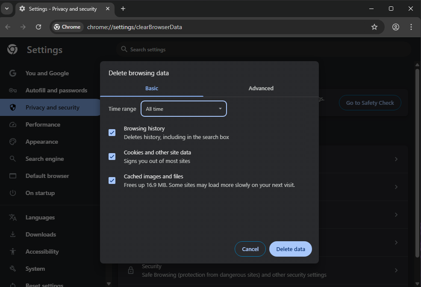Bookmark this page with the star icon
The image size is (421, 287).
click(x=374, y=27)
